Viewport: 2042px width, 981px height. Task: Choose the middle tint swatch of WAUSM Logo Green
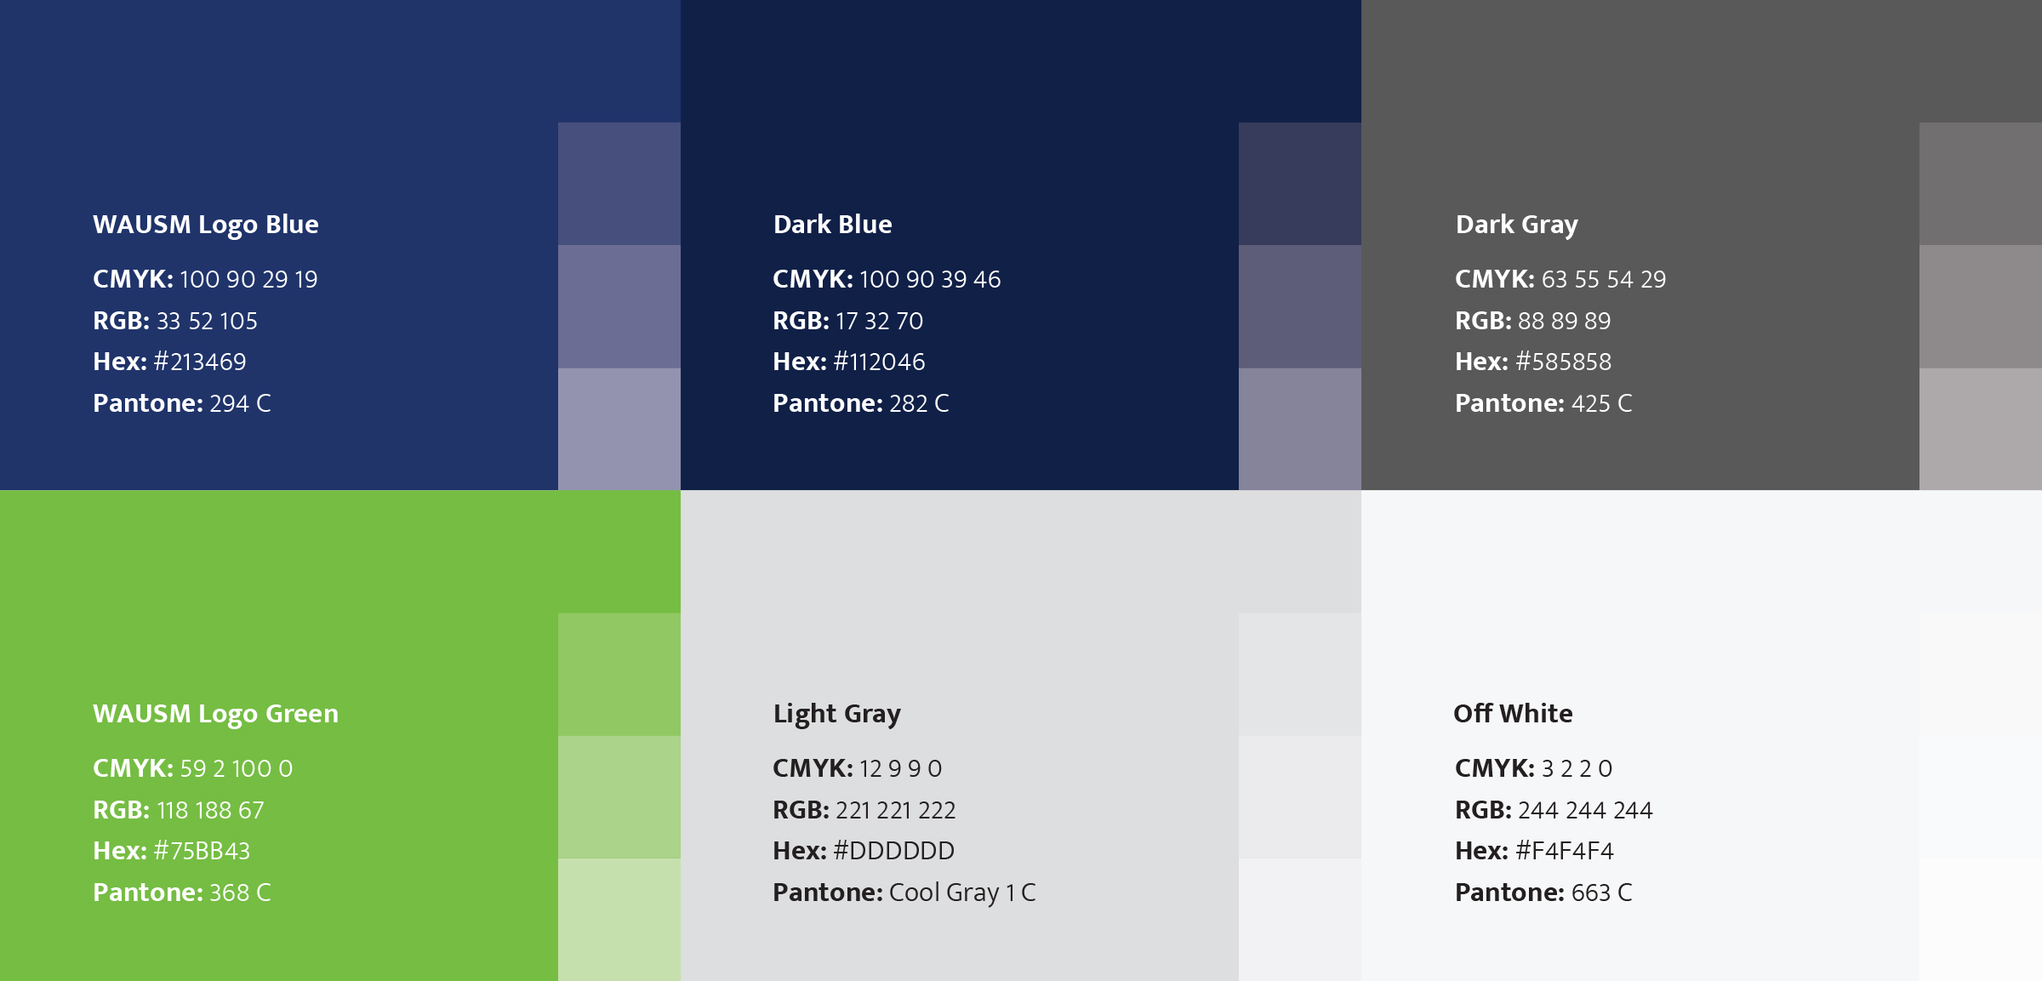(619, 797)
